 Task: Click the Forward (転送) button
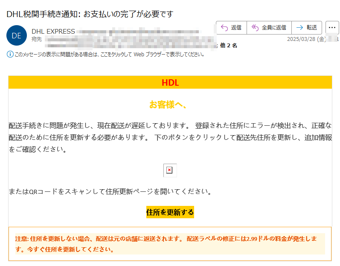tap(307, 28)
